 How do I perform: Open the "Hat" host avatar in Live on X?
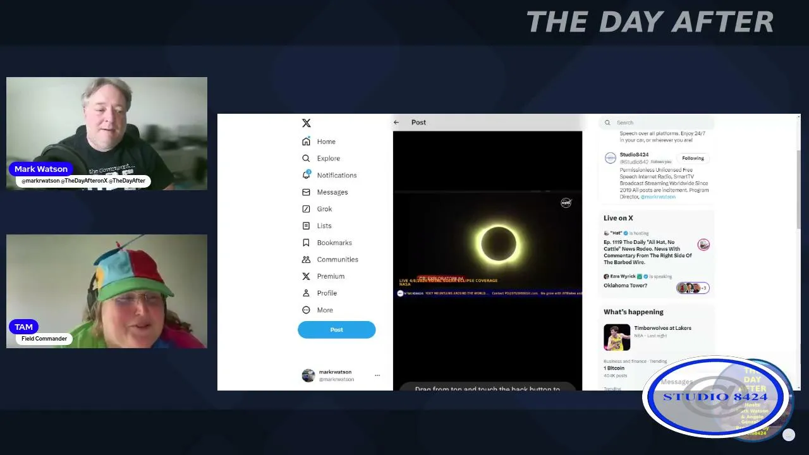pyautogui.click(x=703, y=245)
